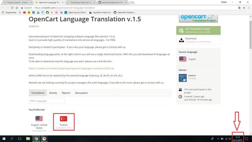This screenshot has width=252, height=142.
Task: Click the Chrome taskbar icon
Action: (x=36, y=138)
